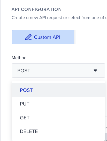Open the Method combo box showing POST
This screenshot has height=141, width=107.
pos(58,70)
